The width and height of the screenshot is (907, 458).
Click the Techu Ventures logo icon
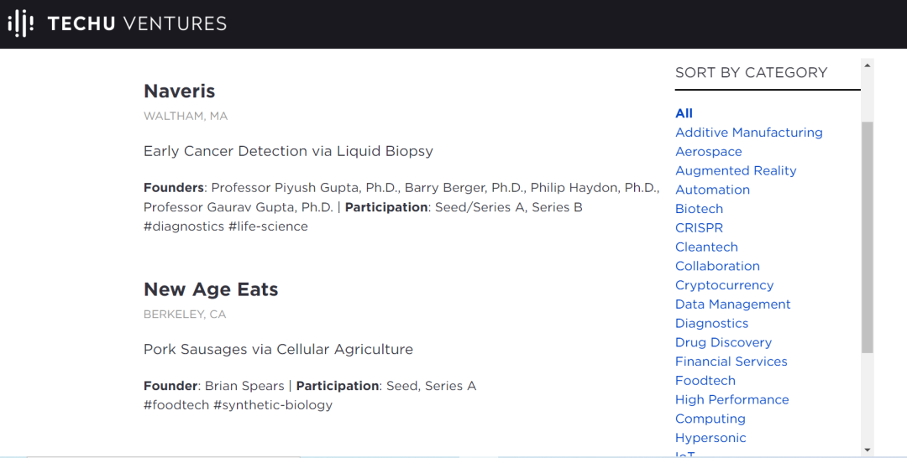[x=21, y=23]
